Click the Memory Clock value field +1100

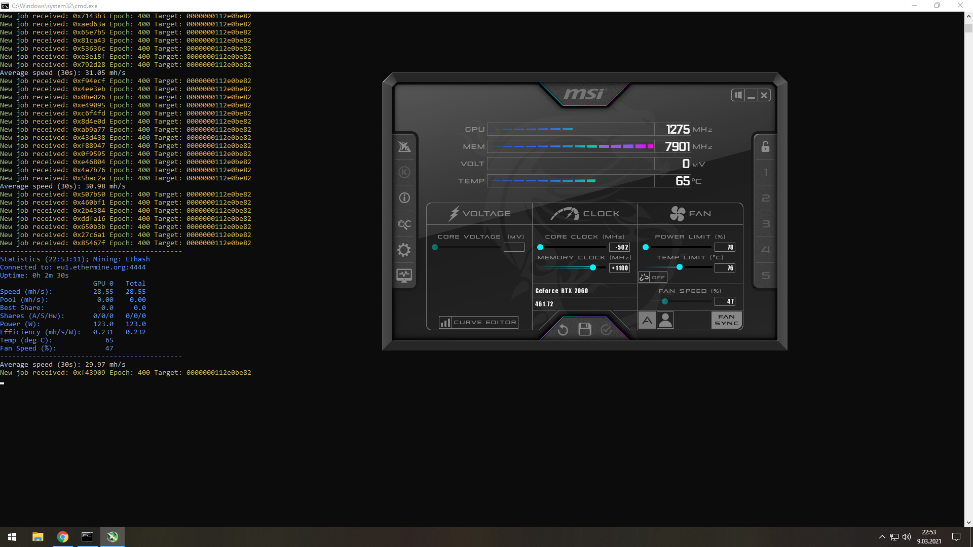[619, 268]
